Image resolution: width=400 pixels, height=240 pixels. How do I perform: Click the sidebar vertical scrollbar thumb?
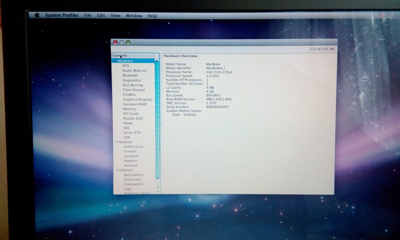point(157,119)
